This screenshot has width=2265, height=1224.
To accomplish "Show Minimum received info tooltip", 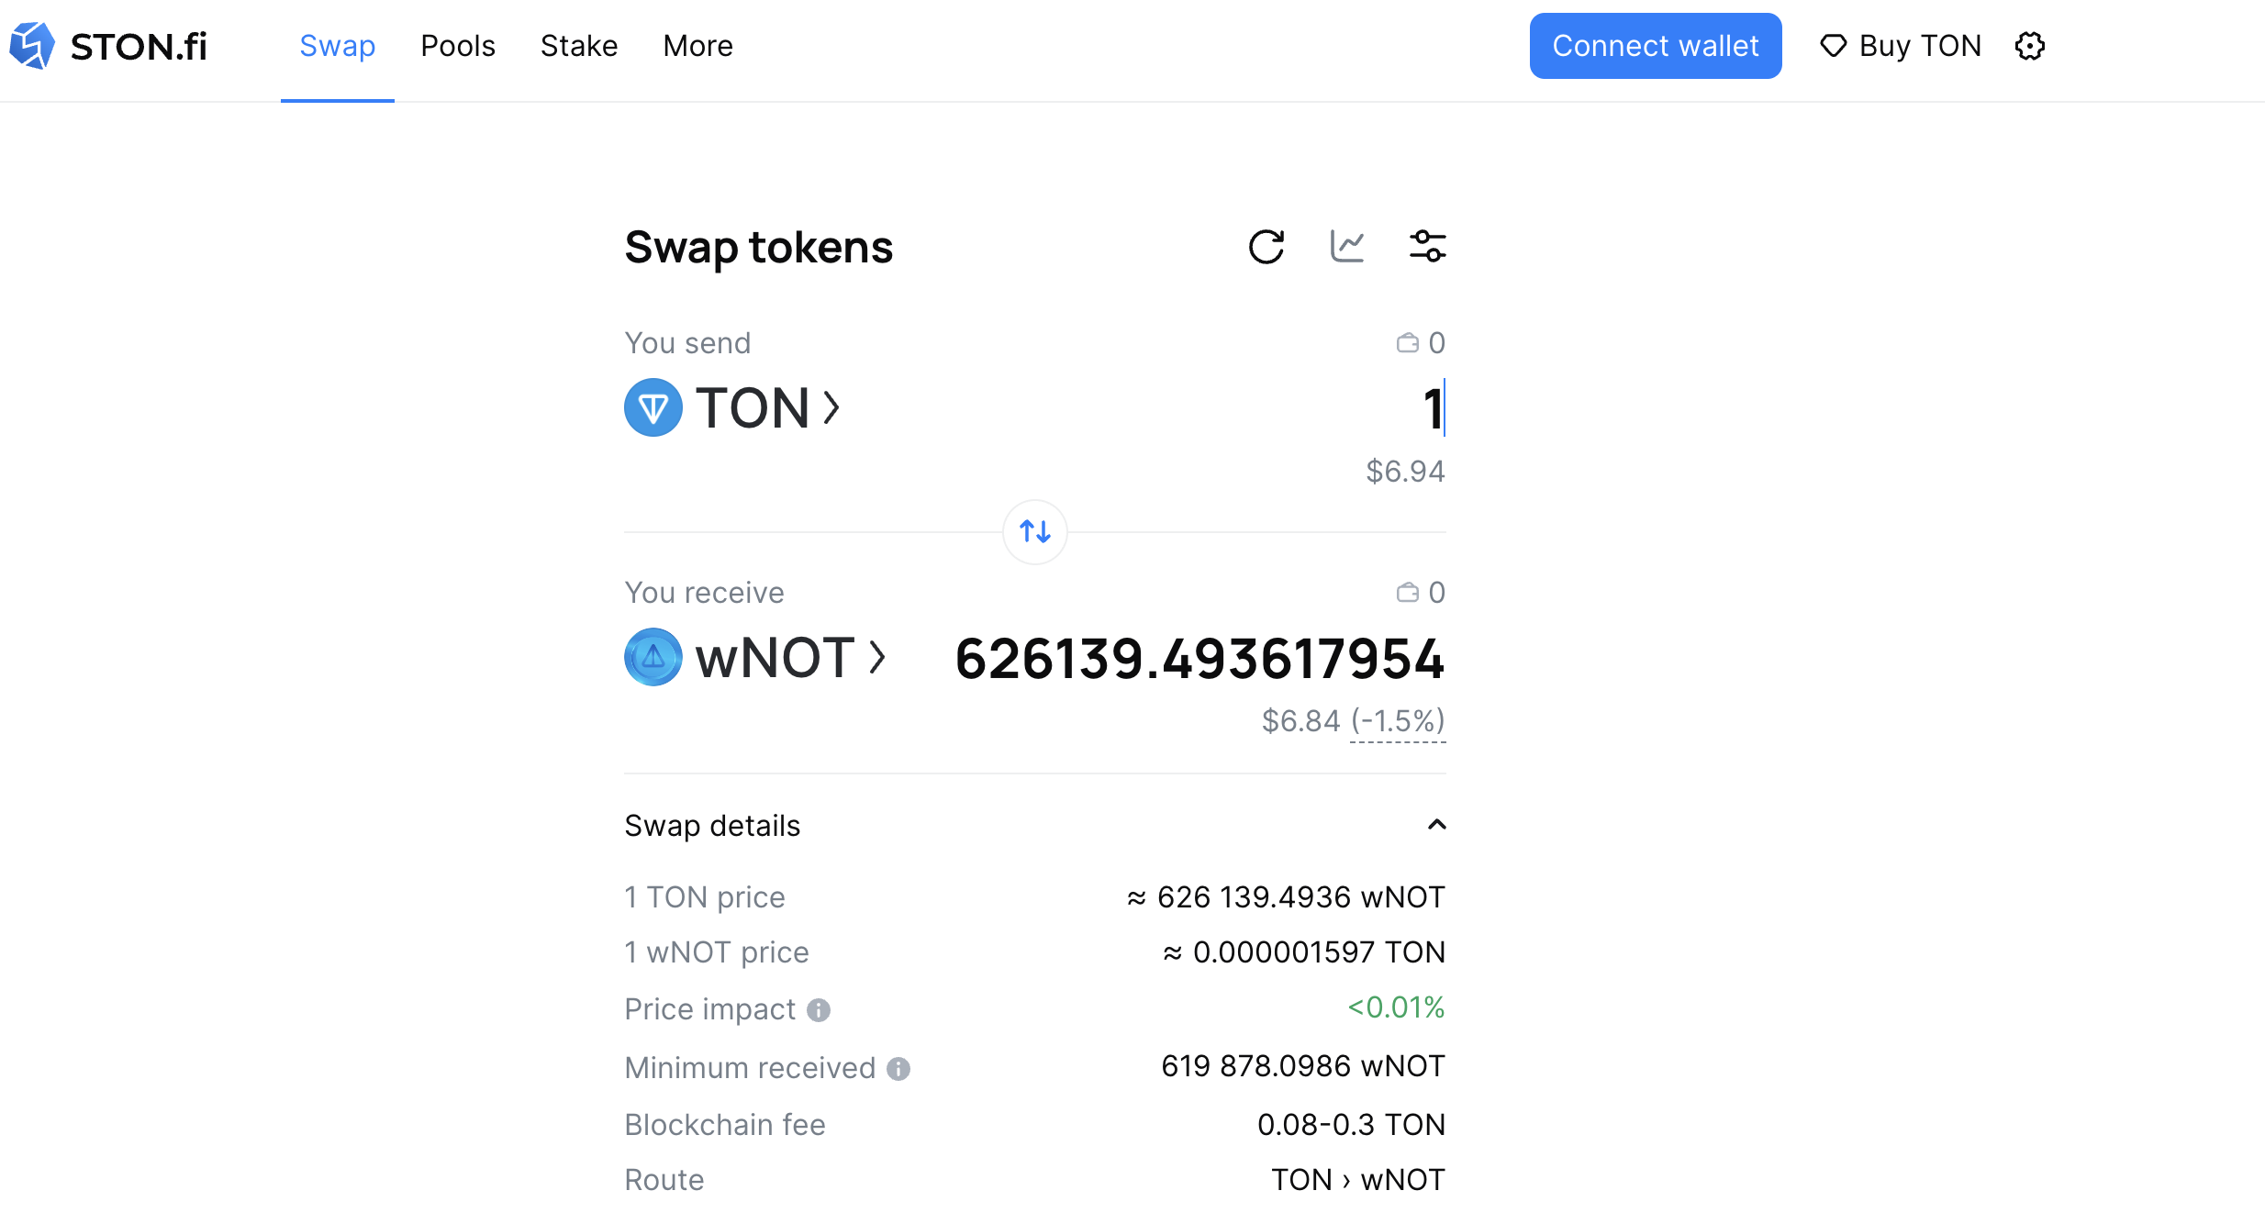I will (x=898, y=1069).
